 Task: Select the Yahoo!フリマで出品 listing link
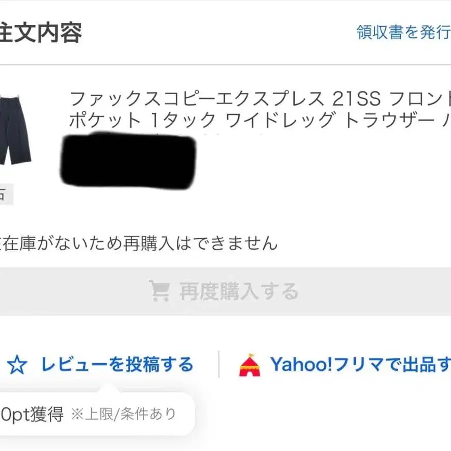359,365
